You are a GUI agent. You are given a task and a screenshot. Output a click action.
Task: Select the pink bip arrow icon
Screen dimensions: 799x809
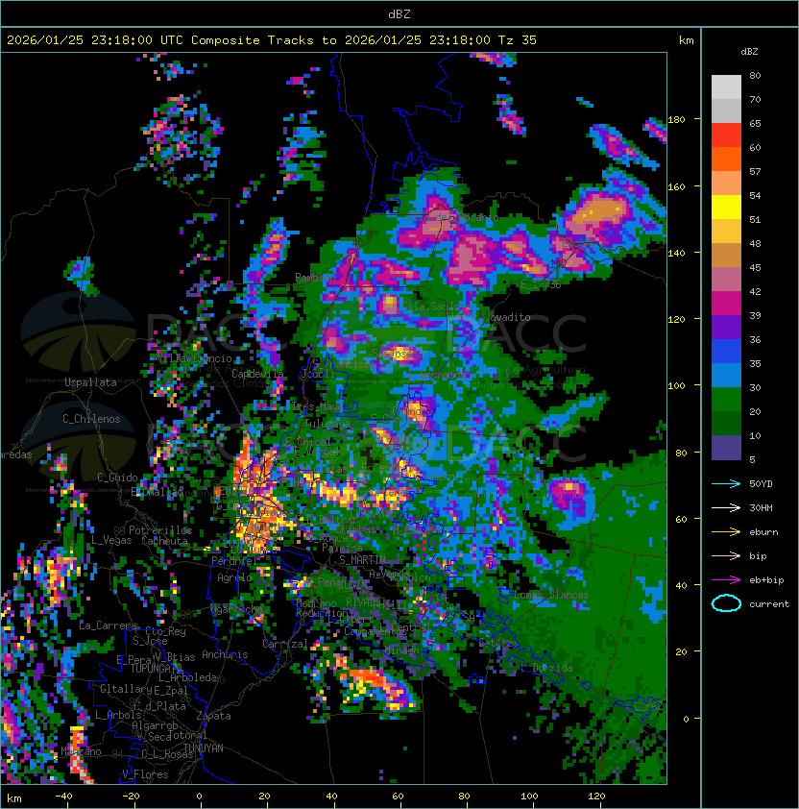point(726,556)
